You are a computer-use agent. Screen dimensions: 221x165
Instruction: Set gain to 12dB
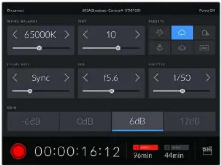pyautogui.click(x=190, y=121)
